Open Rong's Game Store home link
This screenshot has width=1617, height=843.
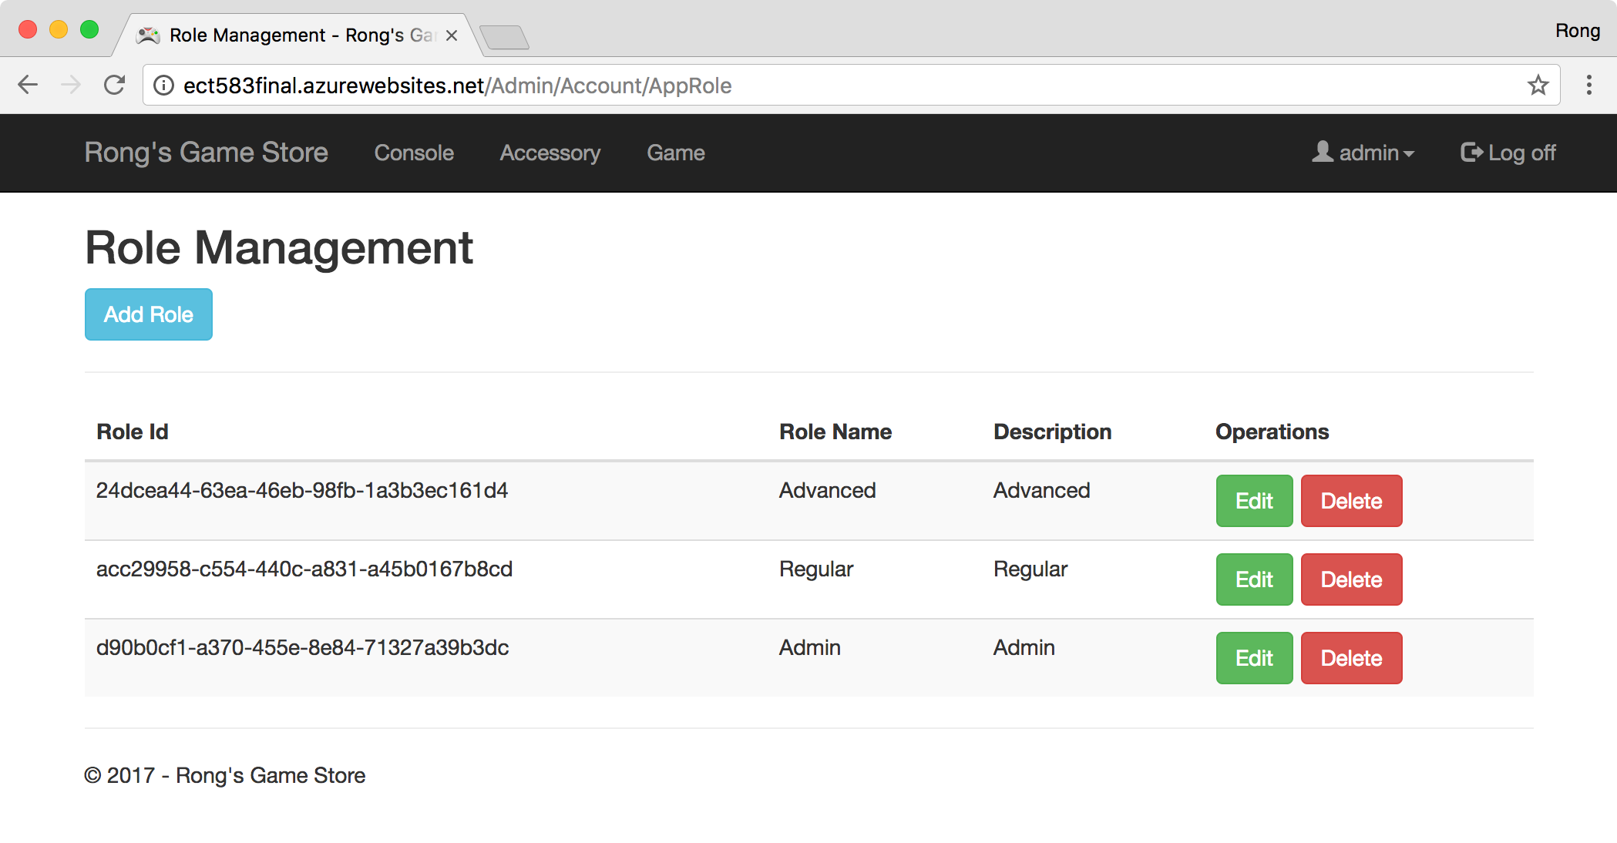click(207, 153)
